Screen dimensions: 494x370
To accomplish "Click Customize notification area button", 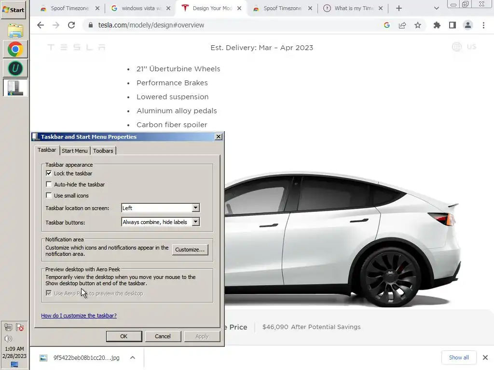I will coord(190,250).
